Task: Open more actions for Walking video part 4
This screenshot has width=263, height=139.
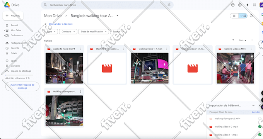Action: pyautogui.click(x=81, y=92)
